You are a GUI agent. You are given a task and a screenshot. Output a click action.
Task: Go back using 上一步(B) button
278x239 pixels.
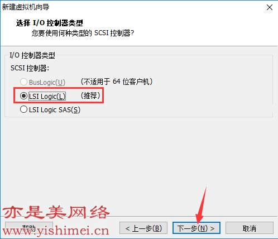(x=143, y=228)
